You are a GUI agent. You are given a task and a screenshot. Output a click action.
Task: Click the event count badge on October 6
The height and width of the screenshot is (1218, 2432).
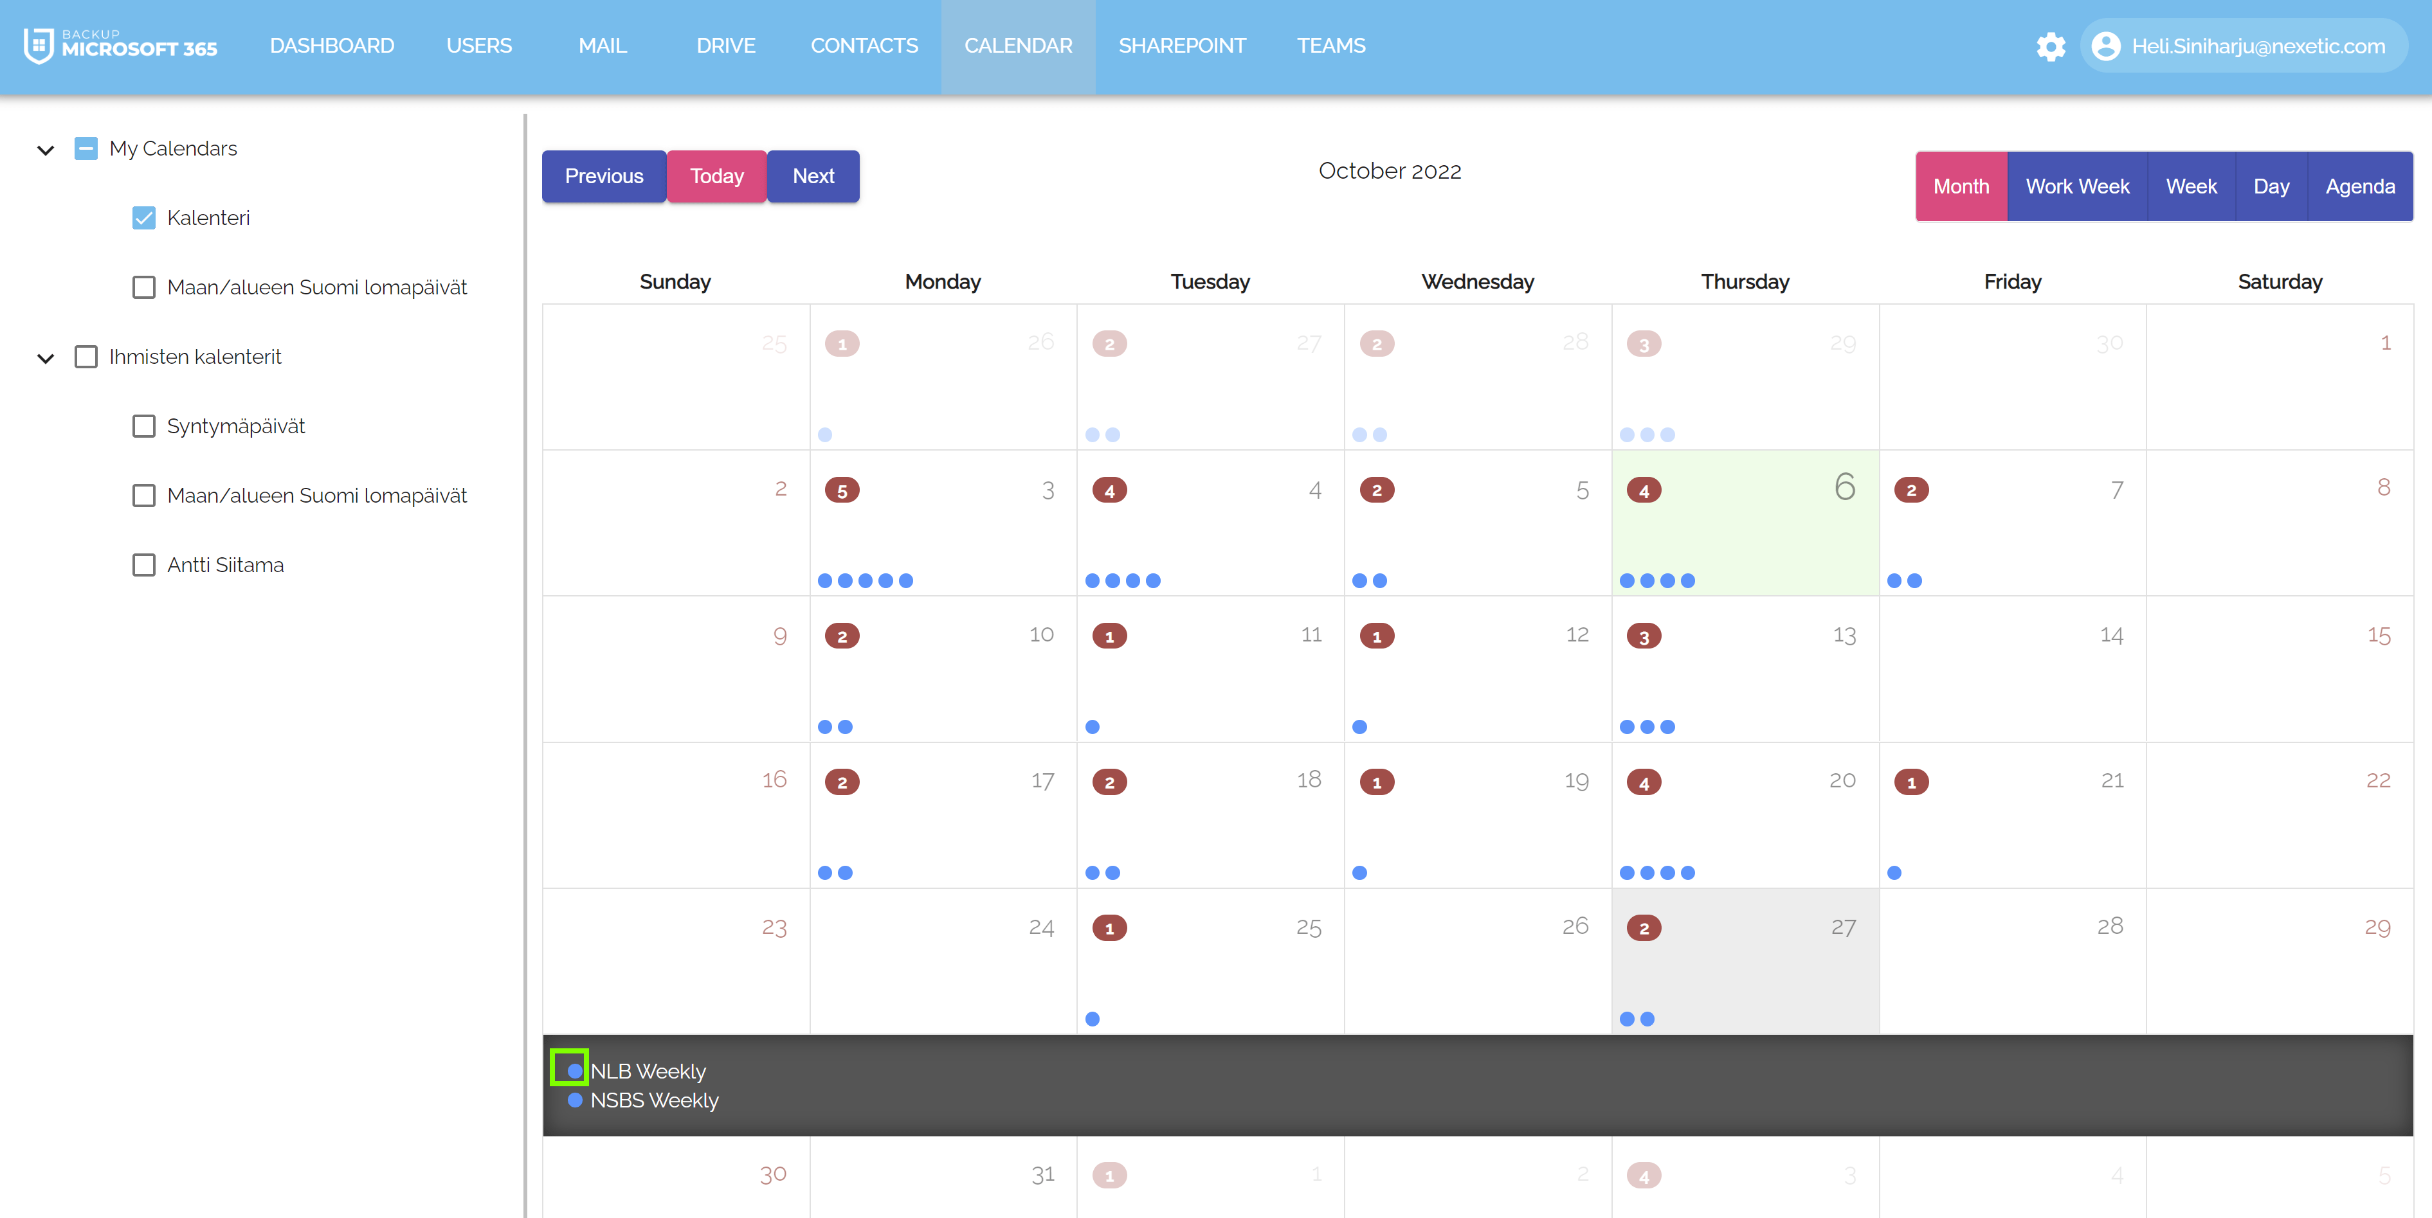click(1645, 490)
